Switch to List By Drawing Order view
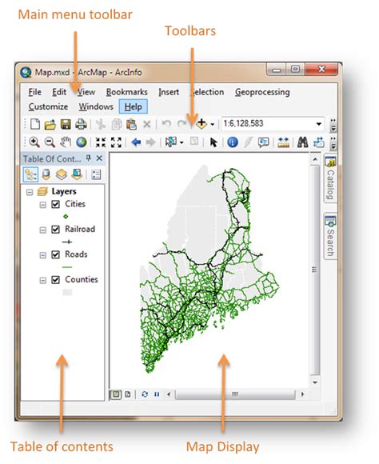Viewport: 379px width, 464px height. click(x=30, y=174)
